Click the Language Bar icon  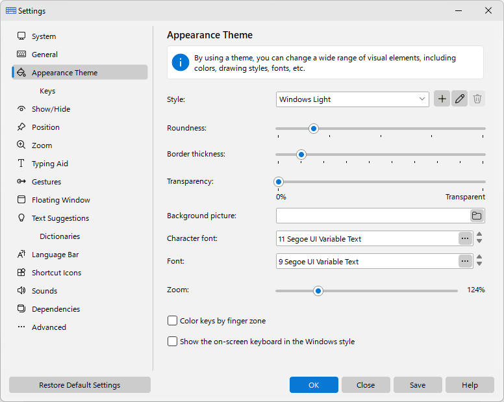tap(21, 254)
